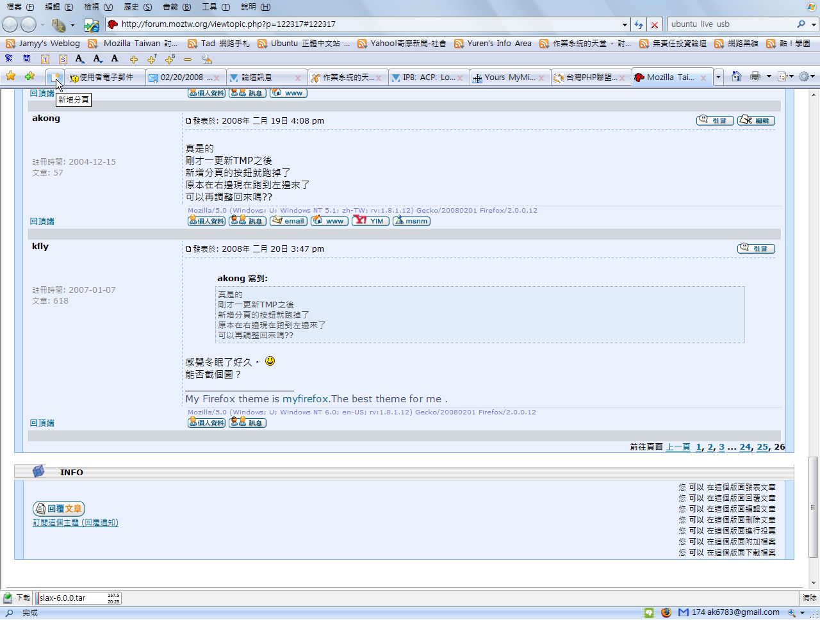Click the printer icon
Screen dimensions: 820x620
click(x=755, y=77)
